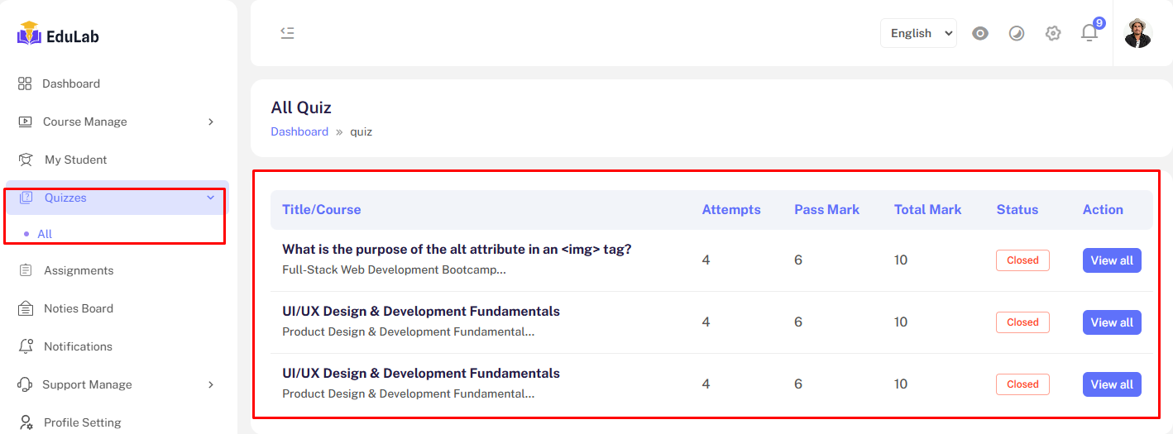Screen dimensions: 1173x434
Task: Open settings gear icon in header
Action: [1052, 33]
